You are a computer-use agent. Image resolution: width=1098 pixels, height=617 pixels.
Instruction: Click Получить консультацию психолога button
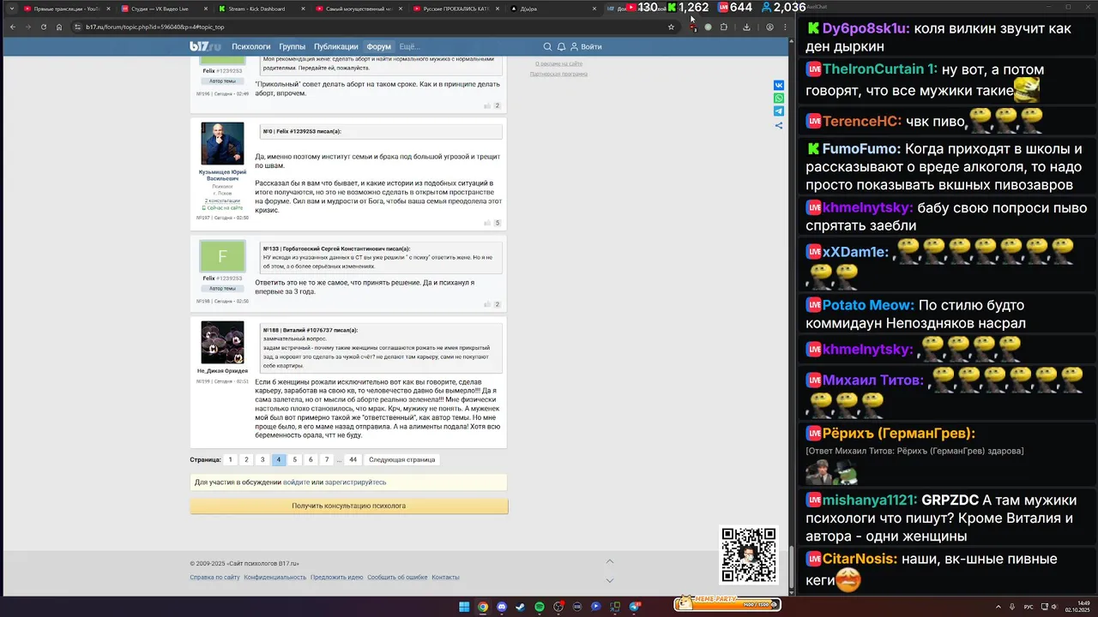click(x=349, y=506)
